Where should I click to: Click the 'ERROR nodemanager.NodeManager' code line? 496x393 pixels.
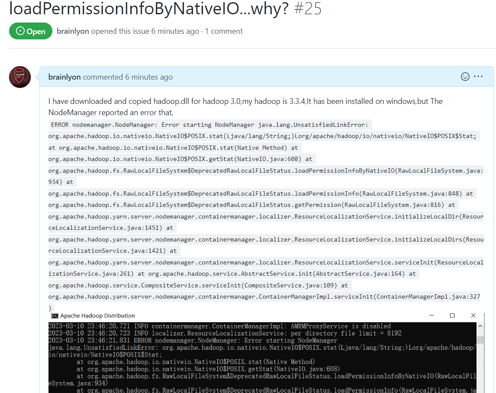coord(210,125)
